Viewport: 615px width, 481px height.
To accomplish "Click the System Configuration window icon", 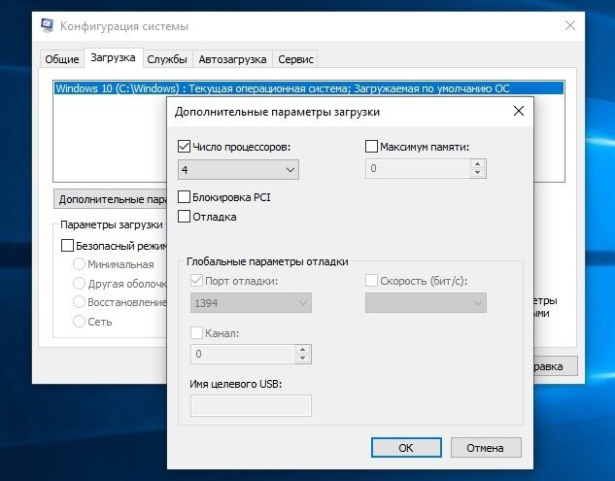I will pos(47,26).
